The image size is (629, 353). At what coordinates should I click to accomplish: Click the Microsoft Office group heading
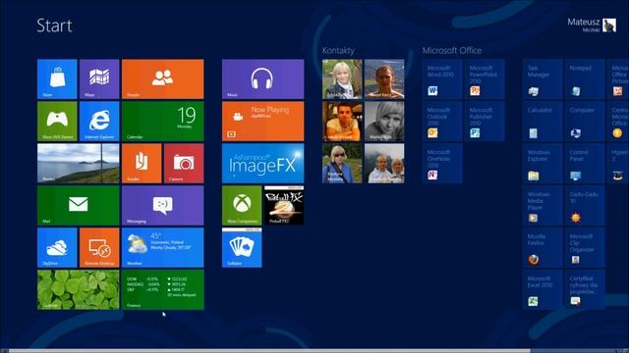(452, 50)
